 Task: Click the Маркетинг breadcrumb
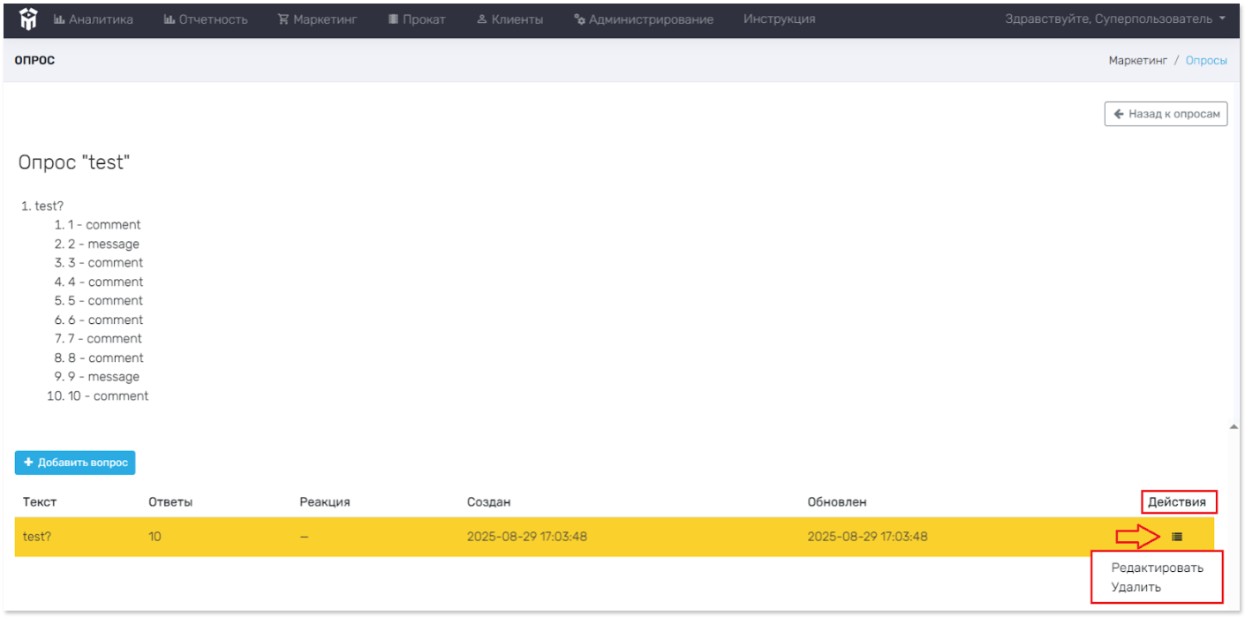coord(1137,60)
